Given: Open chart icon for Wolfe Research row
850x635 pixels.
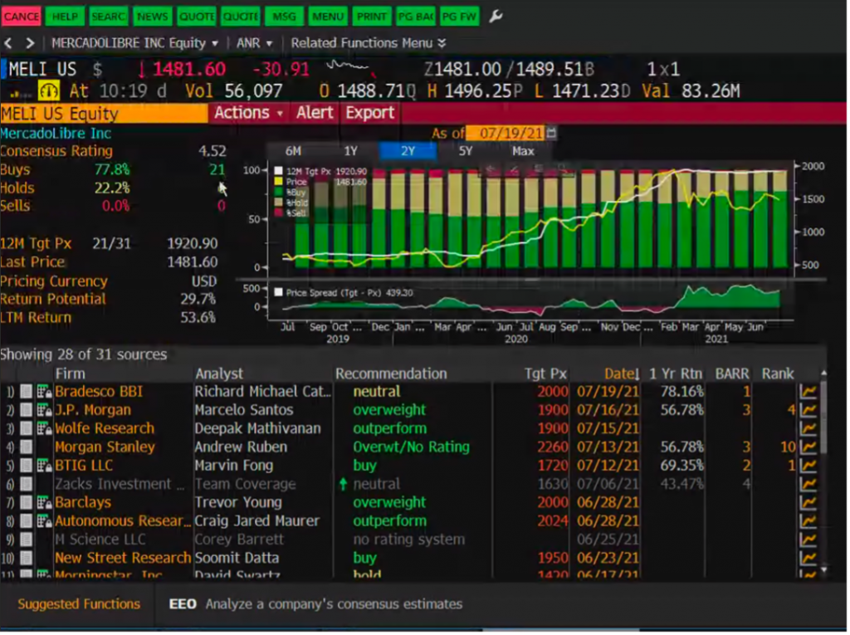Looking at the screenshot, I should coord(810,429).
